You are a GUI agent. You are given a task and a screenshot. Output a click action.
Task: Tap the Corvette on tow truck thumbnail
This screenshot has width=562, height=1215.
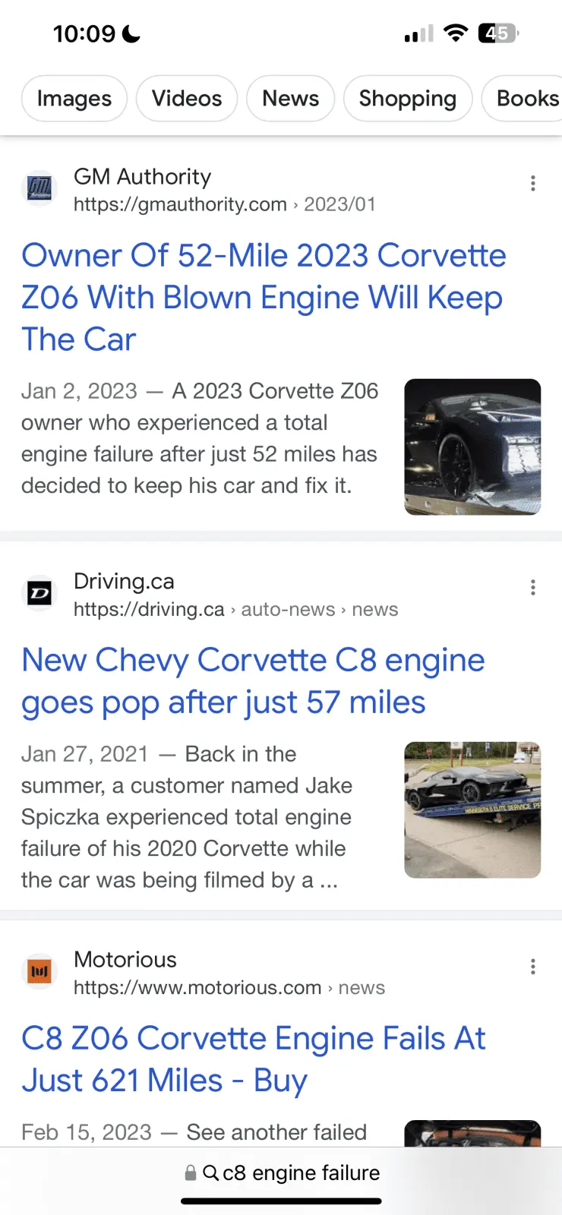click(x=472, y=809)
